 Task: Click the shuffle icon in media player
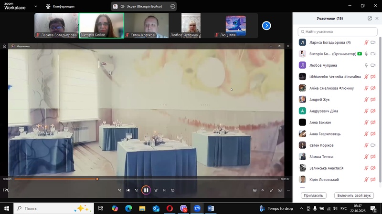click(119, 190)
